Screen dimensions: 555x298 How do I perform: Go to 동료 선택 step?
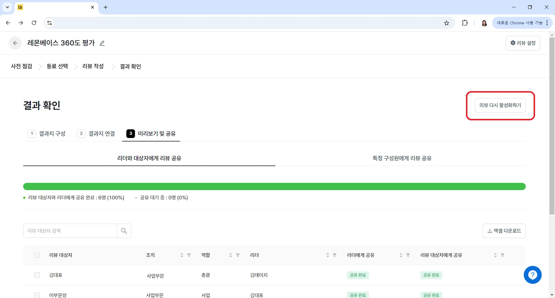pyautogui.click(x=57, y=66)
